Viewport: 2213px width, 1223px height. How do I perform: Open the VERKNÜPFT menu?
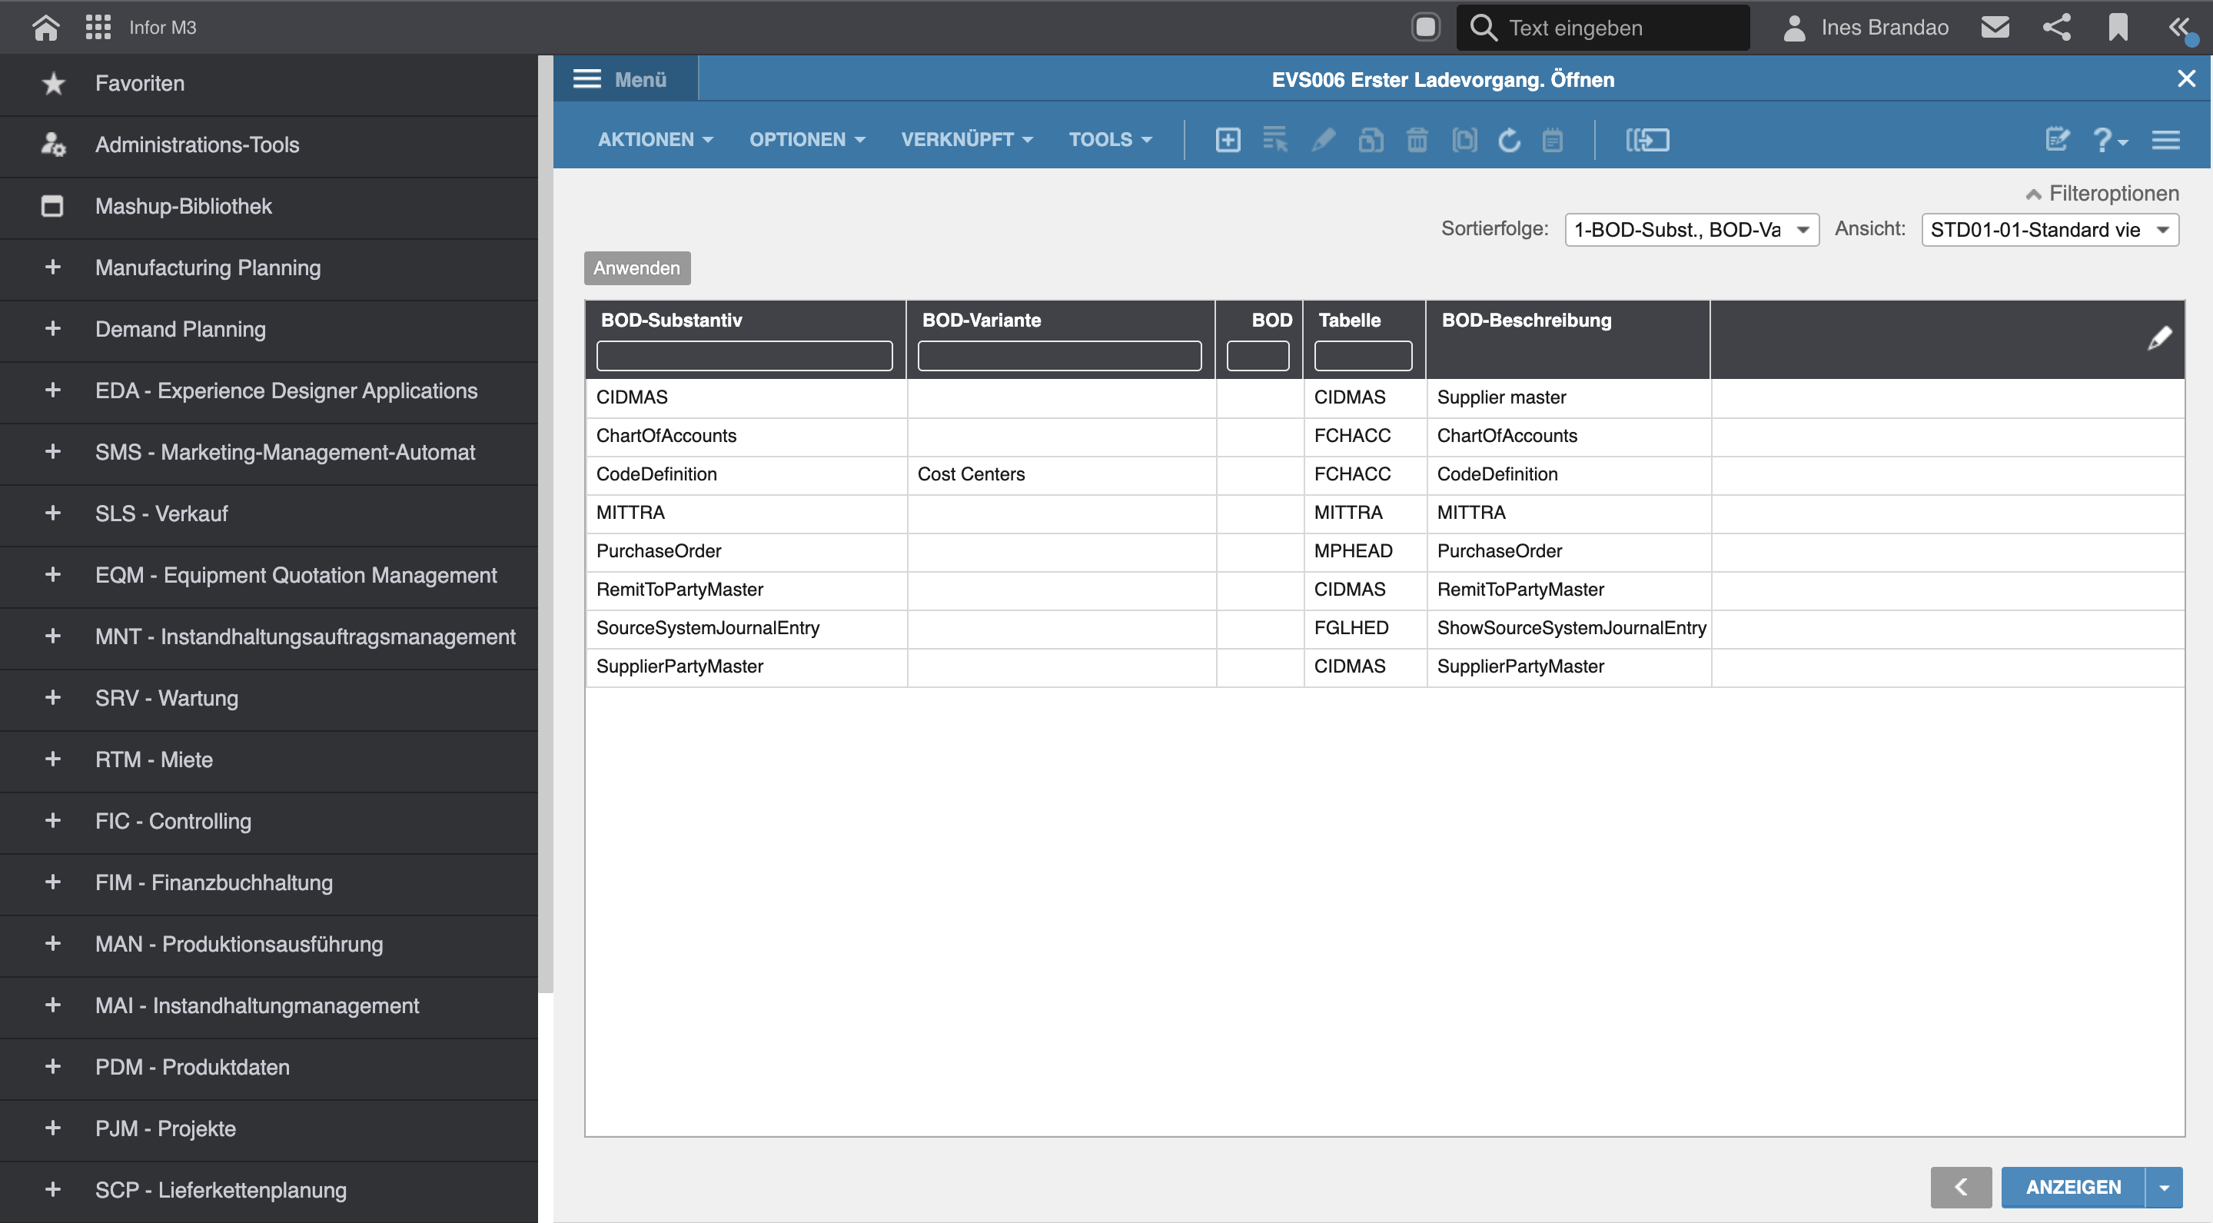pyautogui.click(x=965, y=139)
